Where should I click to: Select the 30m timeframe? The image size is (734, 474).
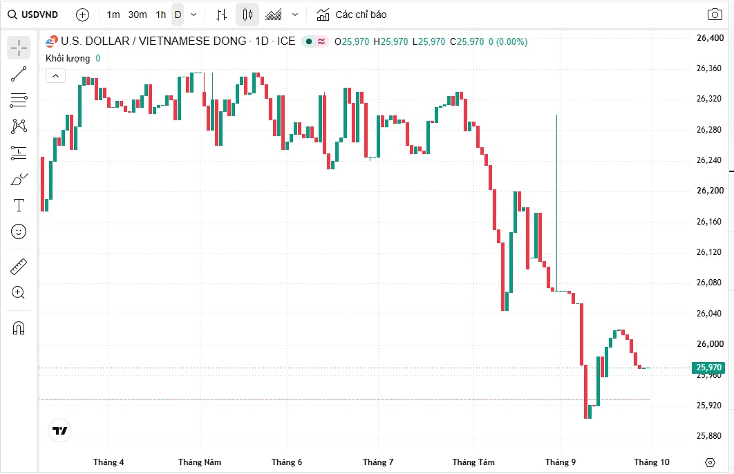click(x=137, y=15)
